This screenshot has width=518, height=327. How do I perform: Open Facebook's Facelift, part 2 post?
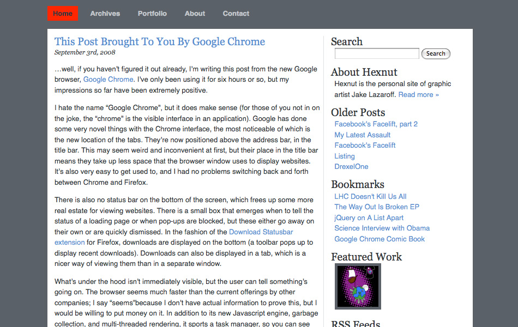pyautogui.click(x=376, y=124)
